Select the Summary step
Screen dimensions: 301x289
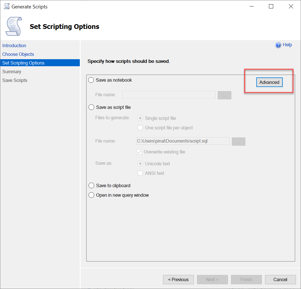tap(12, 72)
